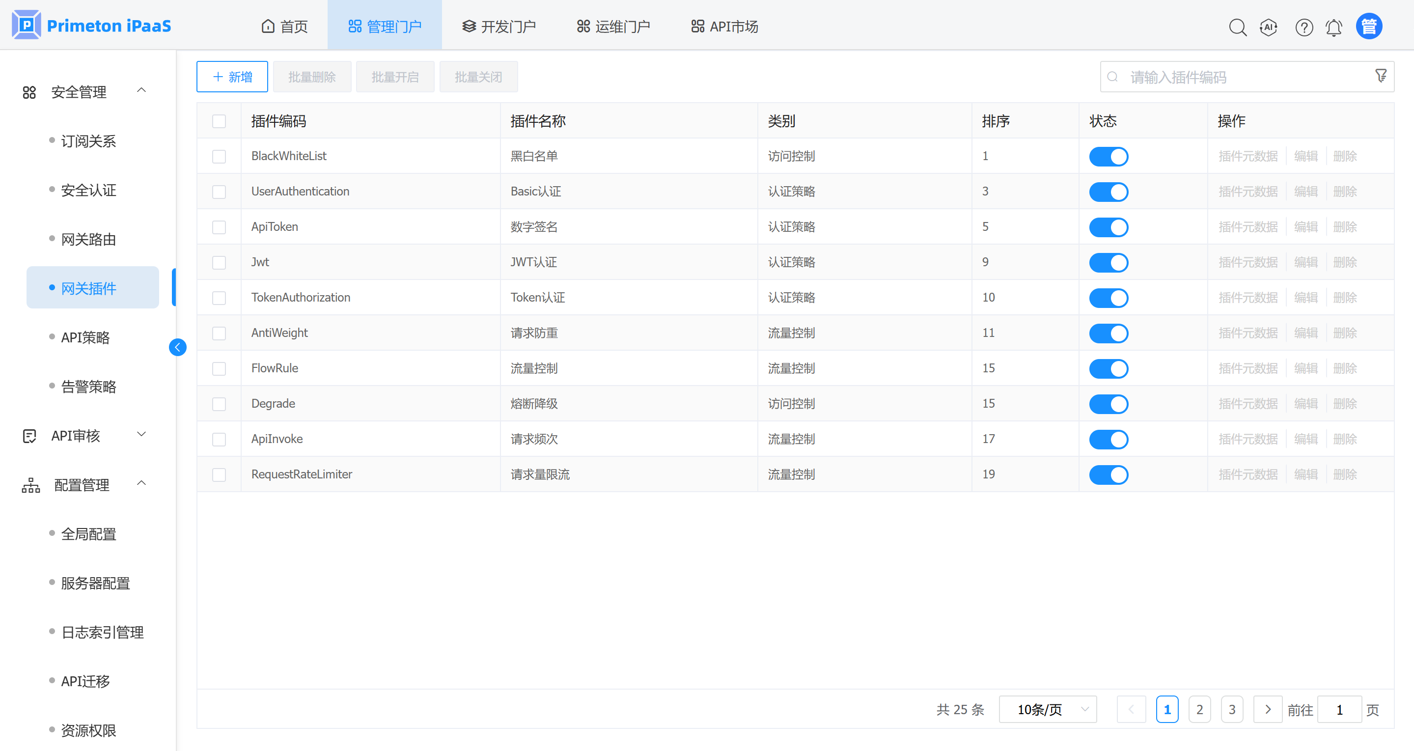Screen dimensions: 1414x751
Task: Click the filter funnel icon in search box
Action: (x=1381, y=76)
